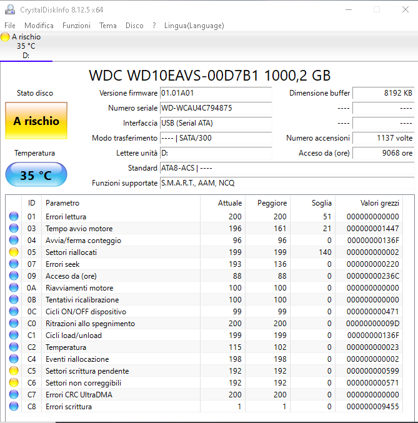Click the Numero seriale field
This screenshot has width=418, height=423.
[216, 108]
